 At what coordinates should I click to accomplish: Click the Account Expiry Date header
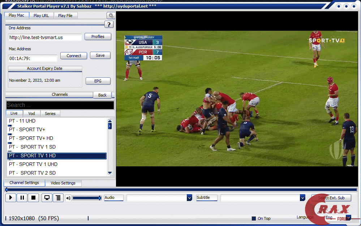(45, 69)
